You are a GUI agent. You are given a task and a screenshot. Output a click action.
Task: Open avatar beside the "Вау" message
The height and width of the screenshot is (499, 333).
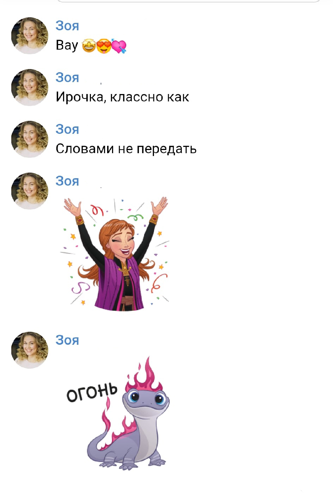click(x=30, y=36)
